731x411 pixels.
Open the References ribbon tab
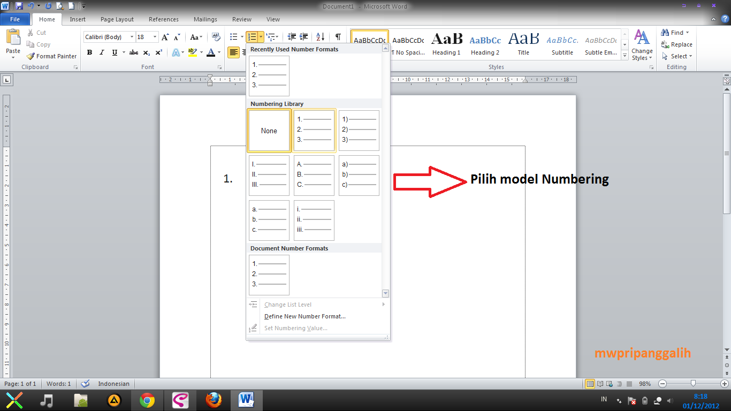tap(163, 19)
